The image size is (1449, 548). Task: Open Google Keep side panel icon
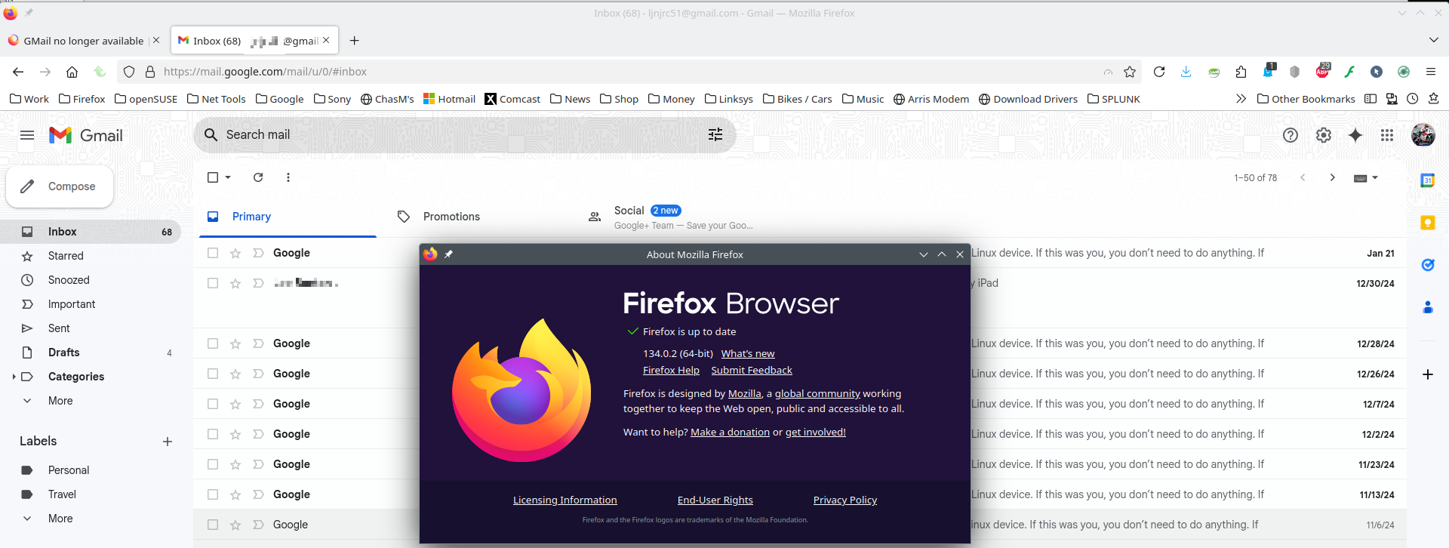[1428, 223]
